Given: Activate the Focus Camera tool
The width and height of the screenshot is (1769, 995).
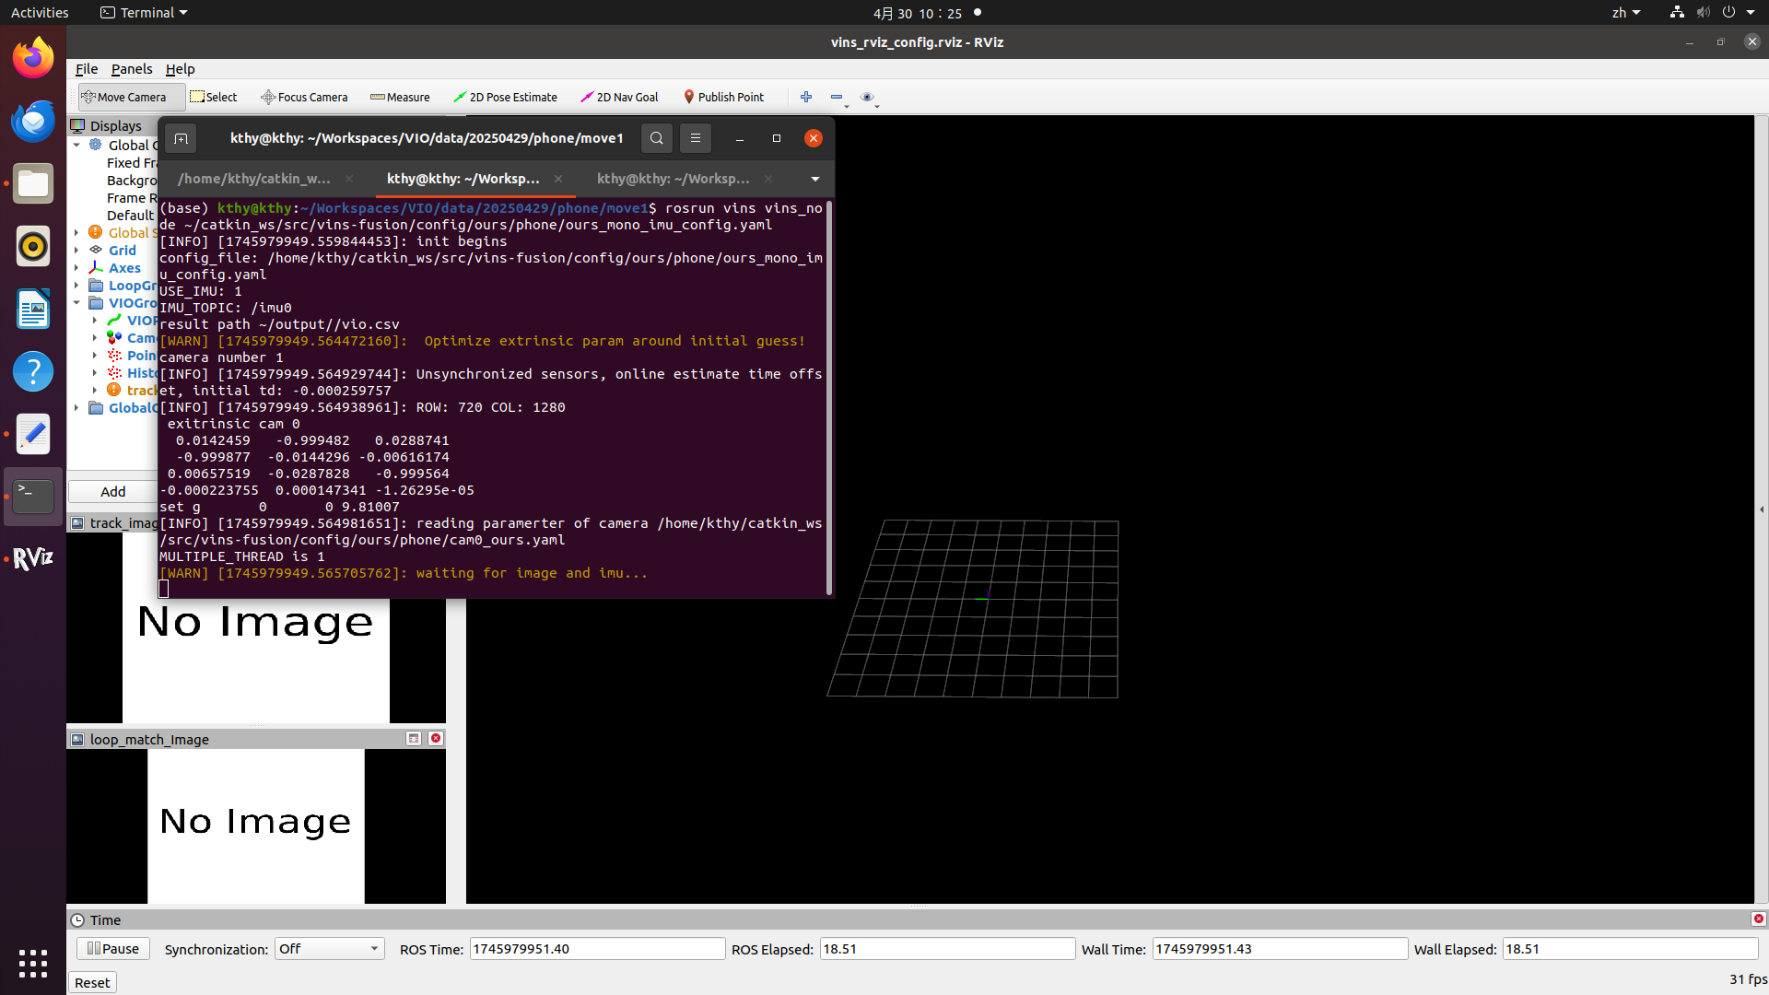Looking at the screenshot, I should coord(304,97).
